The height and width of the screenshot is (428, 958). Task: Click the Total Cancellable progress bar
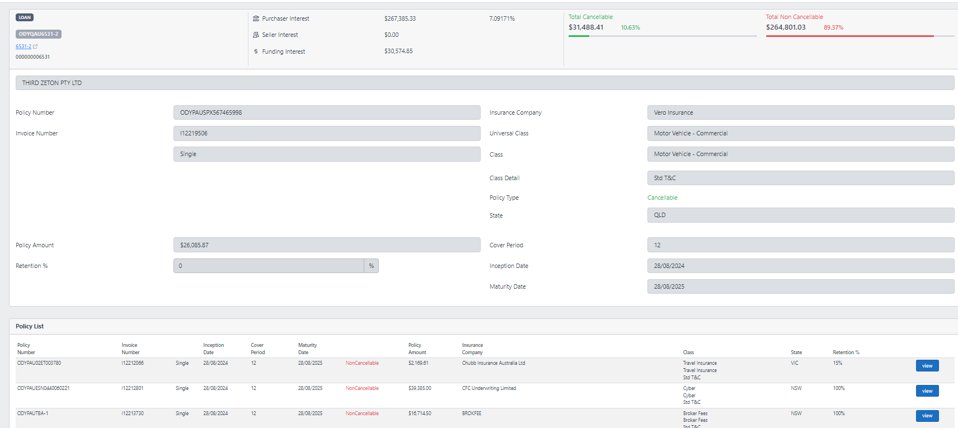662,36
